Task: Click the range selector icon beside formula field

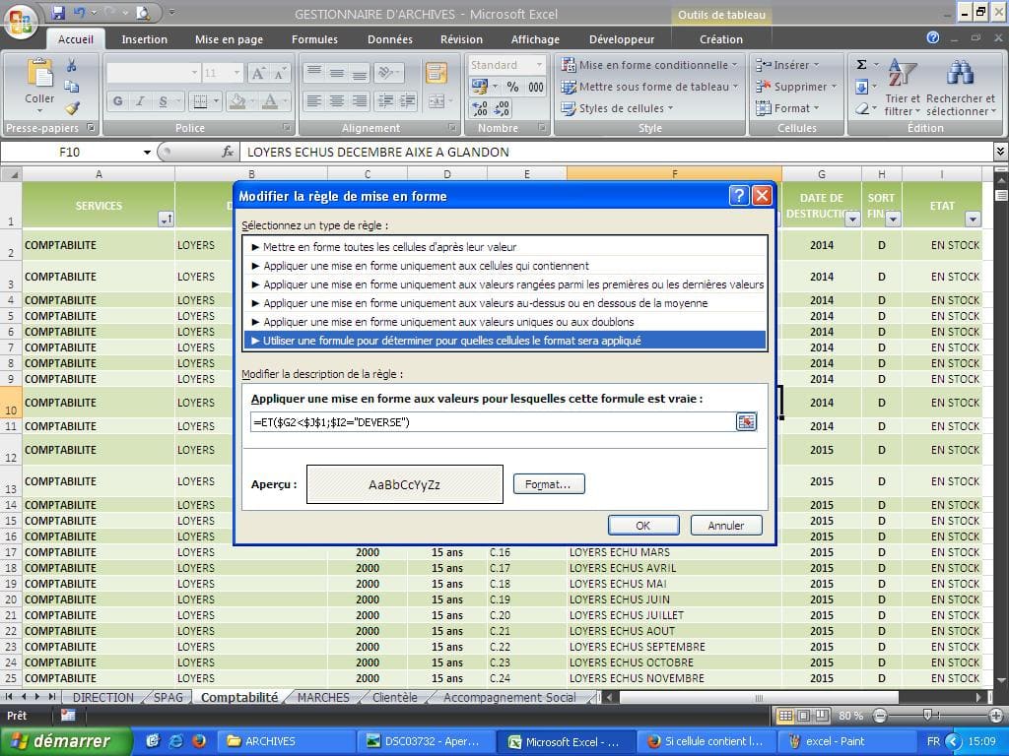Action: (x=746, y=422)
